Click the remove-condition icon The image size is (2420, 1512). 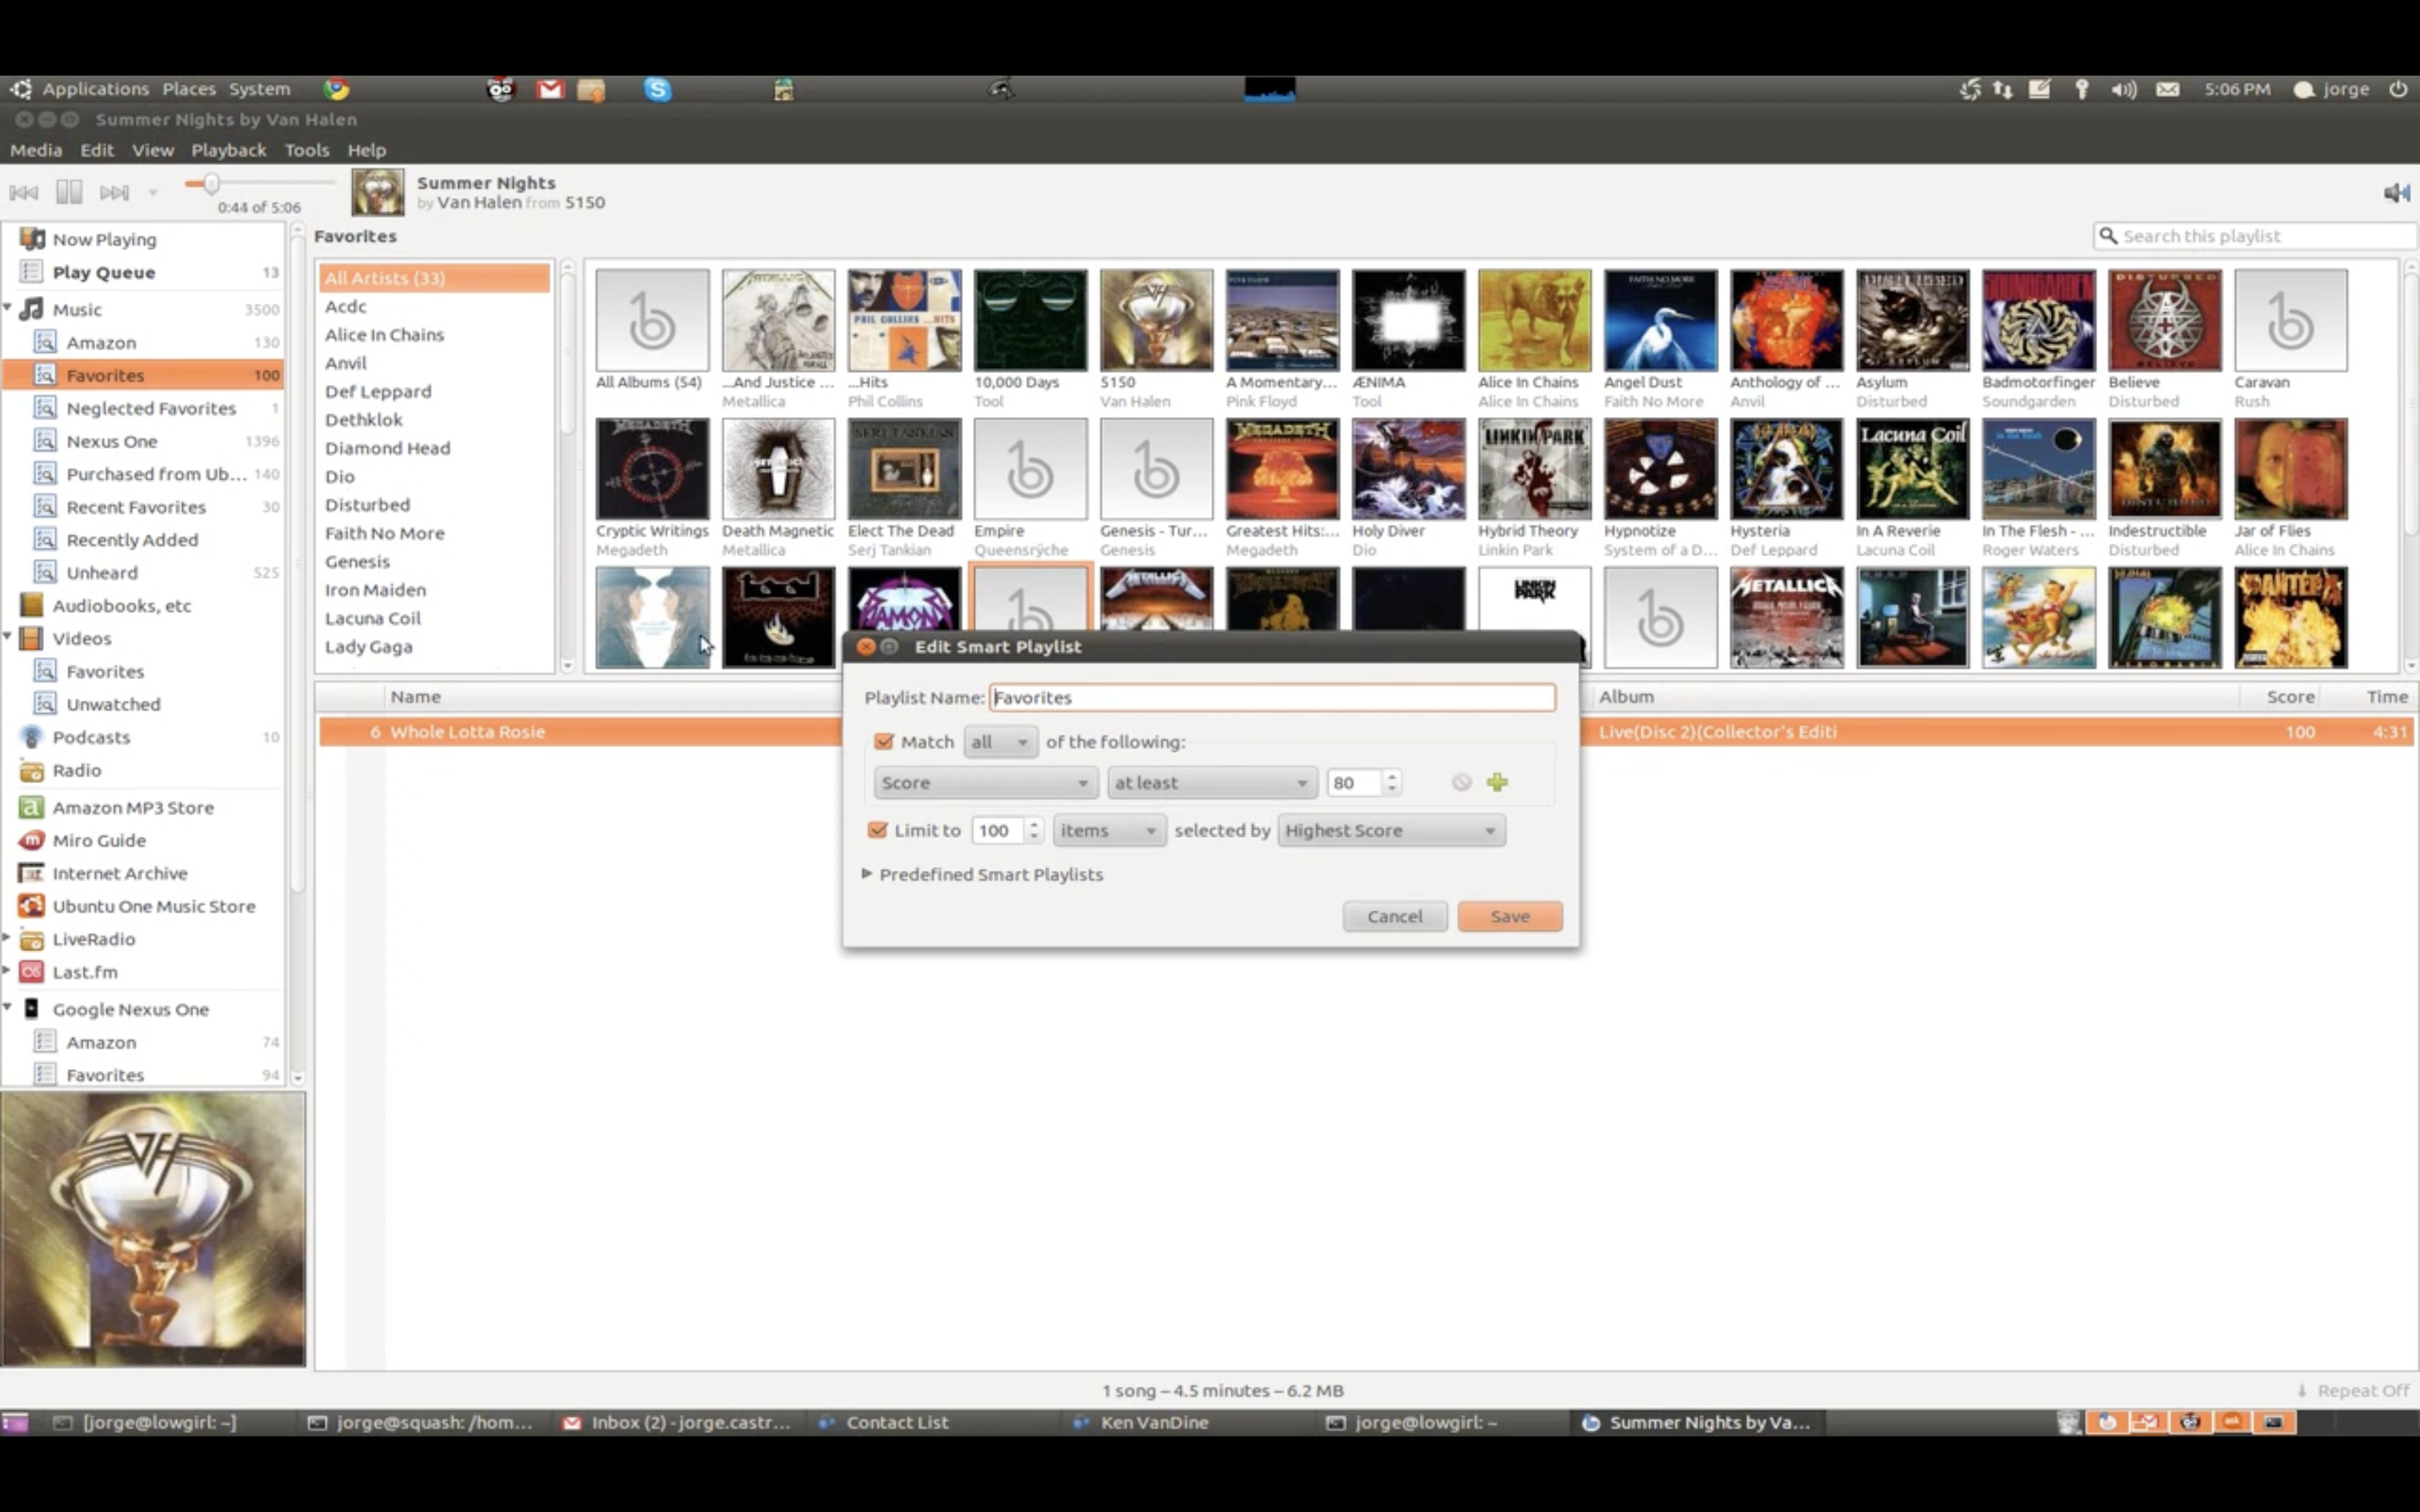click(1461, 782)
